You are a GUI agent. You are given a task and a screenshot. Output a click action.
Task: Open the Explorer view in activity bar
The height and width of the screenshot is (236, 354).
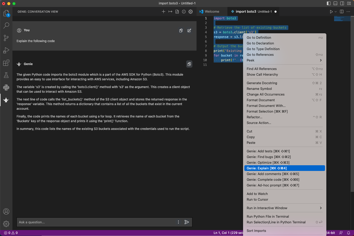coord(6,13)
